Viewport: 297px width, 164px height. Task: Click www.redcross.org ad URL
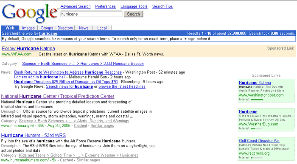(x=254, y=153)
